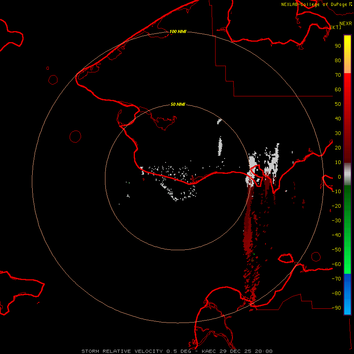The width and height of the screenshot is (354, 354).
Task: Click the 0 value on the velocity scale
Action: click(339, 177)
